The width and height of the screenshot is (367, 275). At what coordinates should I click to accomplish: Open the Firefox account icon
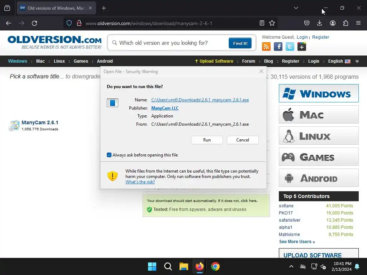point(333,23)
